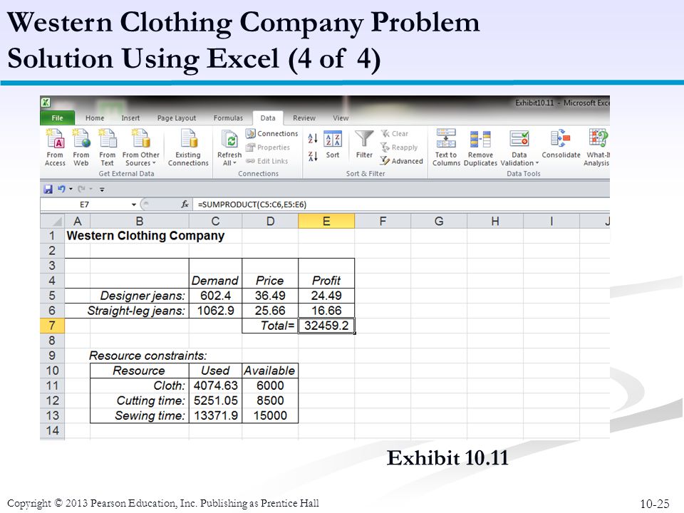Switch to the View tab

[341, 118]
